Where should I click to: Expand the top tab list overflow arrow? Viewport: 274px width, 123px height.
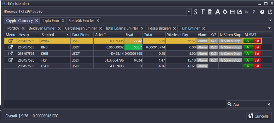click(x=270, y=20)
